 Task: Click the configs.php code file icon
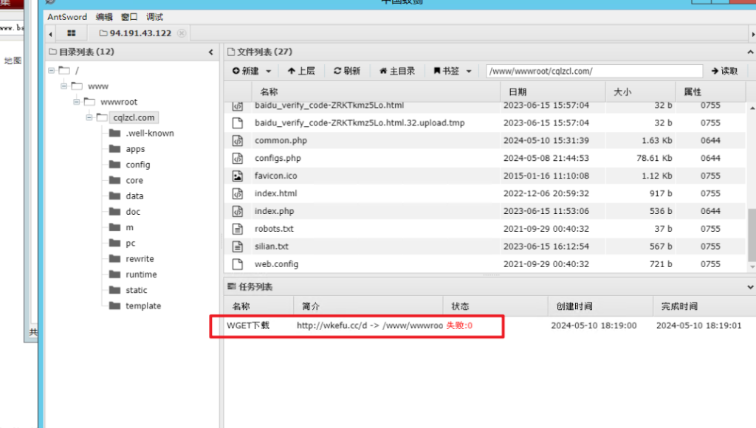238,158
